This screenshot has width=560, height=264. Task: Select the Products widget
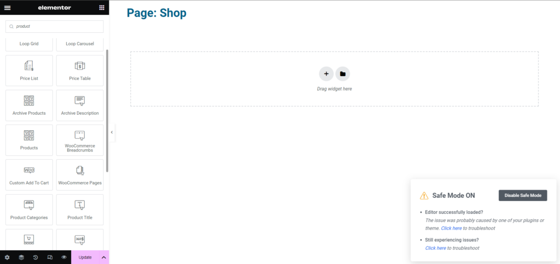(30, 140)
